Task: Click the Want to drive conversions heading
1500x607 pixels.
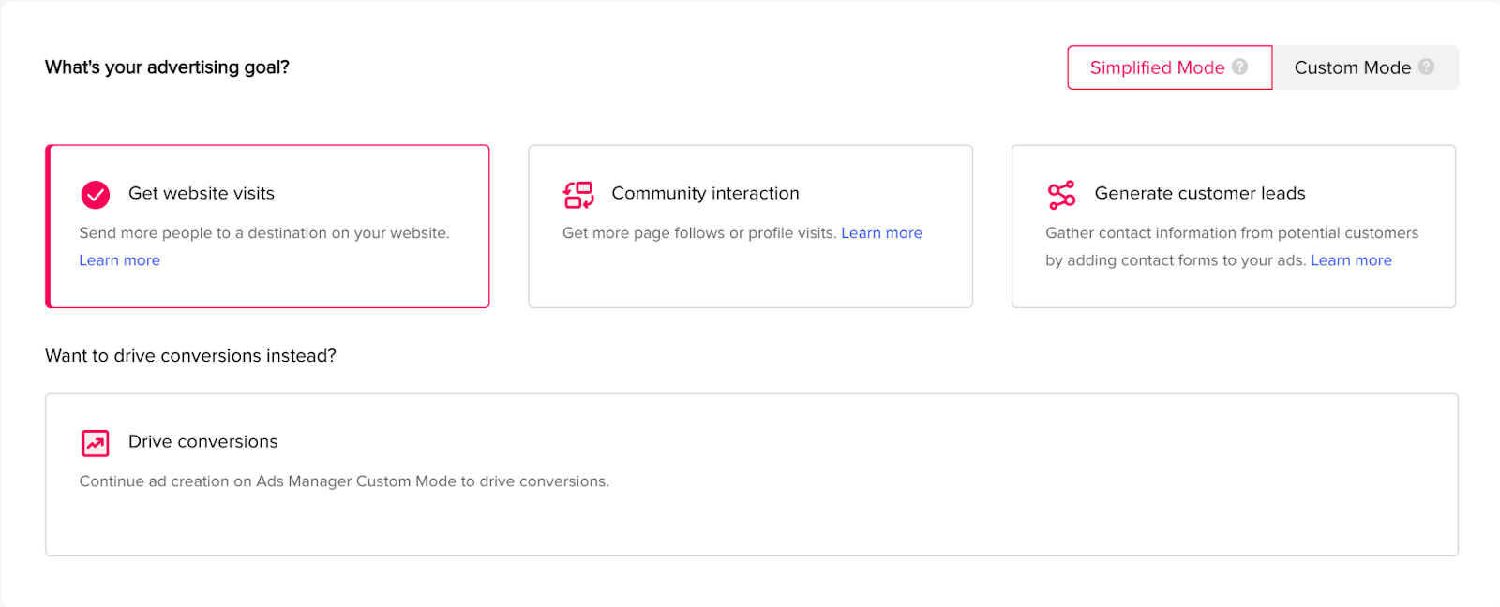Action: click(190, 356)
